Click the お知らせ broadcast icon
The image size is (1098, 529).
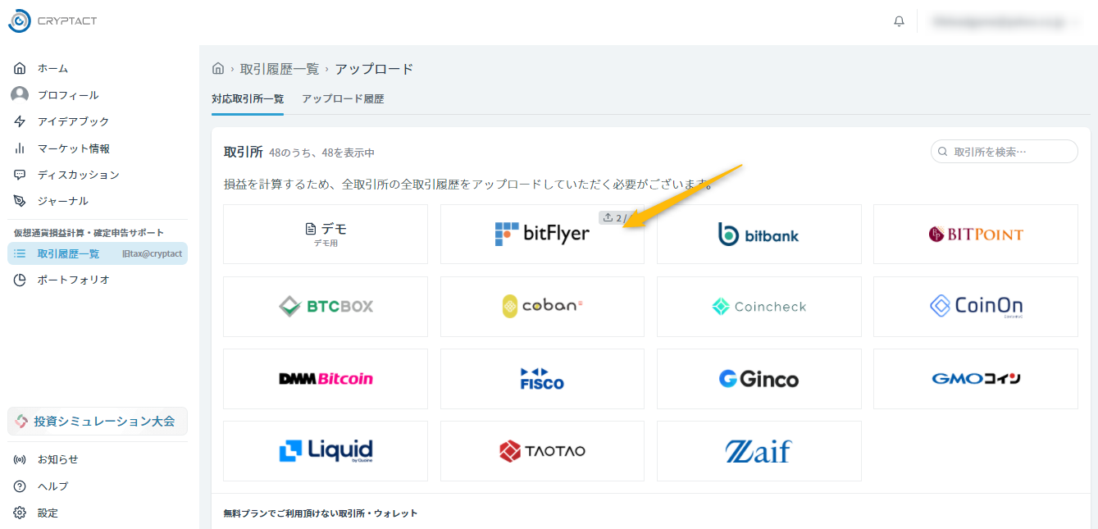click(20, 459)
